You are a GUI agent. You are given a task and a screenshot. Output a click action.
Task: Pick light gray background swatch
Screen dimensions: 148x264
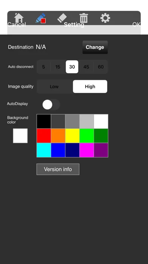86,121
